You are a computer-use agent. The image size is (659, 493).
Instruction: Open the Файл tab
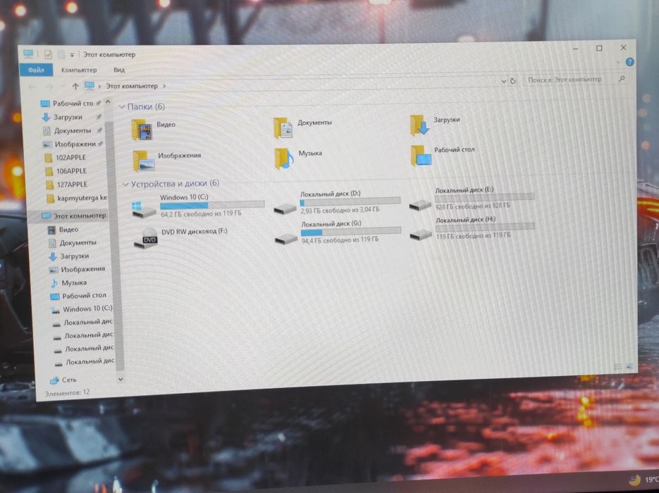[x=36, y=70]
